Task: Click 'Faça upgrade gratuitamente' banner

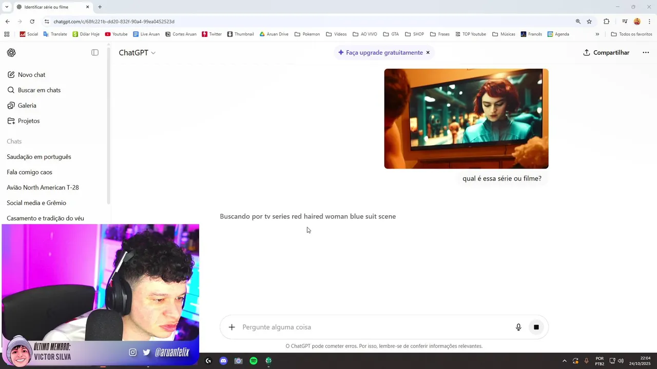Action: coord(380,52)
